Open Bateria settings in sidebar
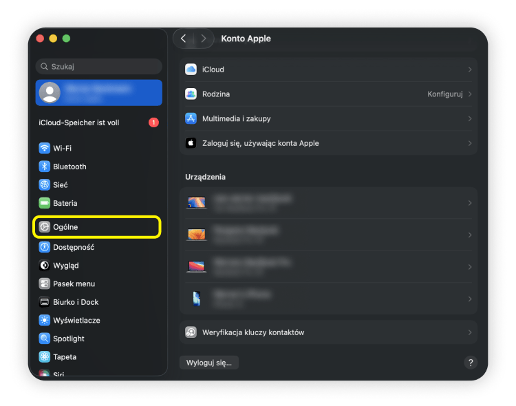Screen dimensions: 516x406 (98, 203)
